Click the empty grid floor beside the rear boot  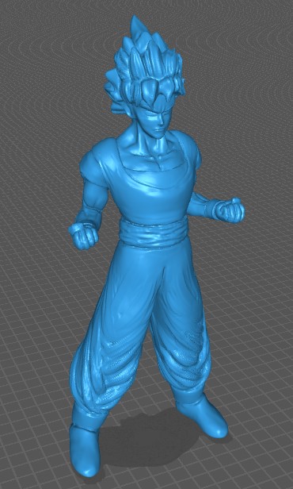[x=258, y=421]
